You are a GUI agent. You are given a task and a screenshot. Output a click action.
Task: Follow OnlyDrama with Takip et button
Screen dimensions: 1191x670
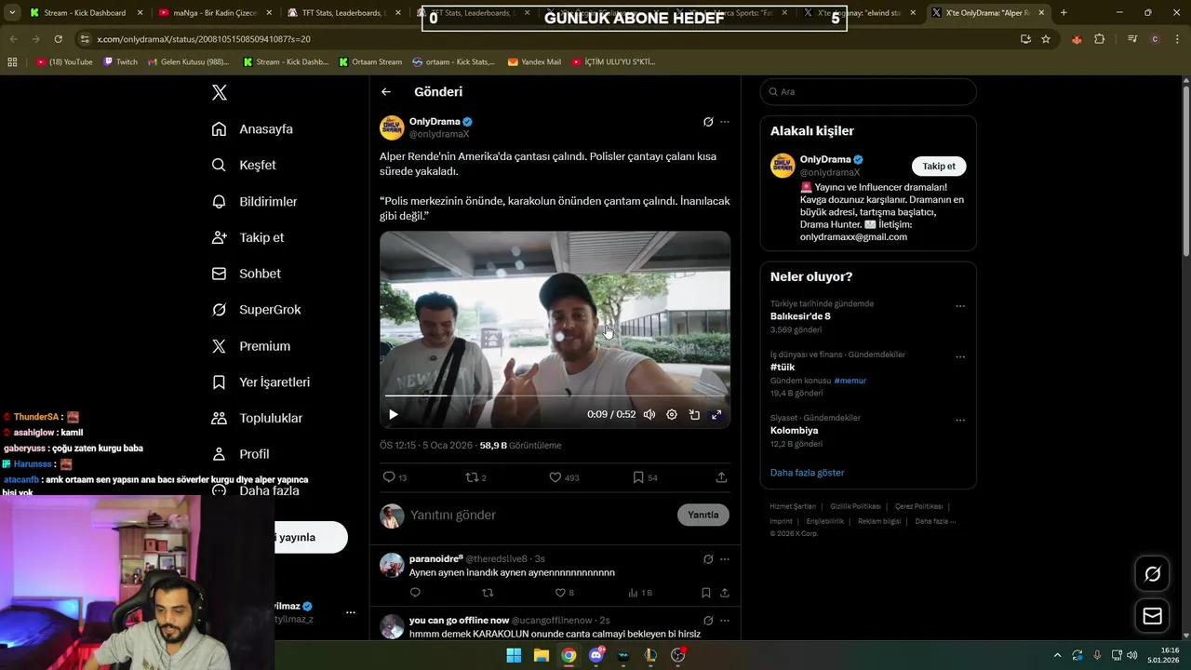point(939,167)
